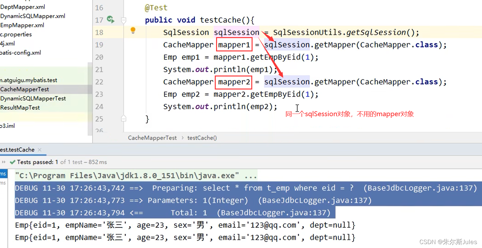Open DynamicSQLMapper.xml in the project tree

coord(33,16)
